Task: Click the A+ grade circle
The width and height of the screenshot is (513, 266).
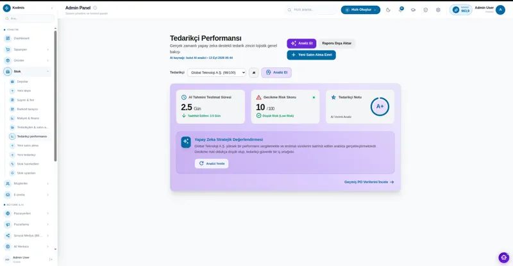Action: (380, 106)
